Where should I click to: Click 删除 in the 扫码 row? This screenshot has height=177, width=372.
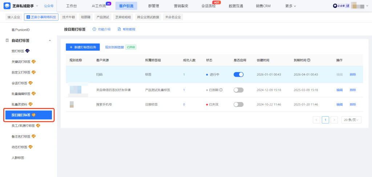[x=353, y=75]
